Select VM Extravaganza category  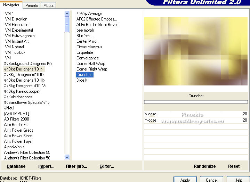click(x=20, y=36)
